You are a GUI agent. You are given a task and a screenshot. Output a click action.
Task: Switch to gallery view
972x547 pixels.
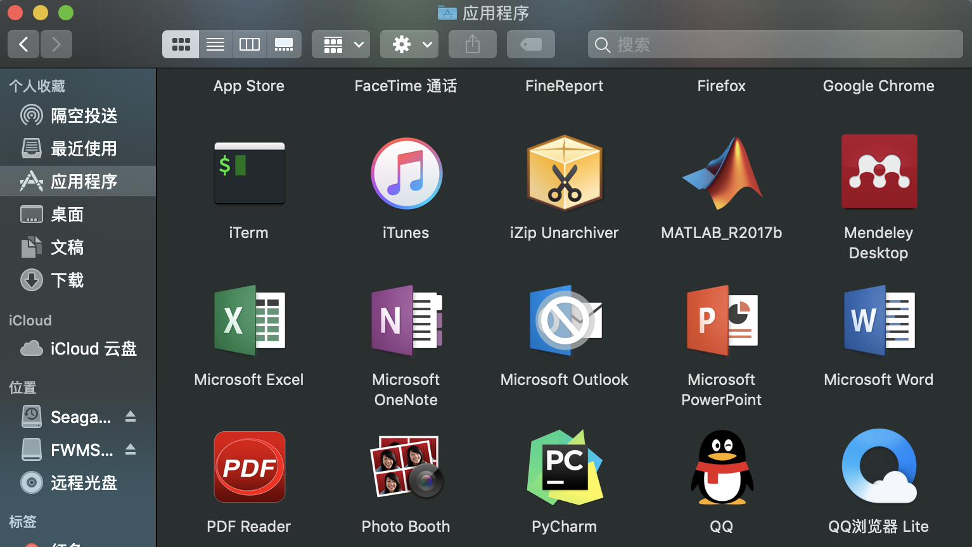[284, 44]
